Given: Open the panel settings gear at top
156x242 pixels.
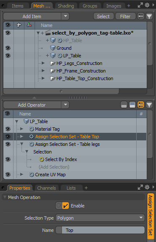Looking at the screenshot, I should coord(147,5).
